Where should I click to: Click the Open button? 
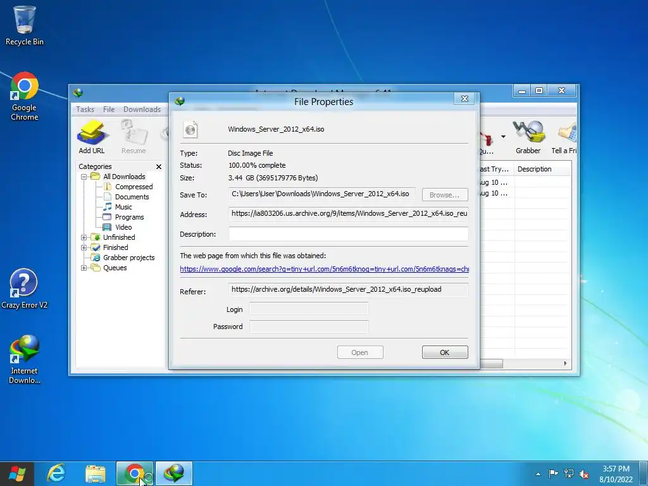[x=359, y=352]
